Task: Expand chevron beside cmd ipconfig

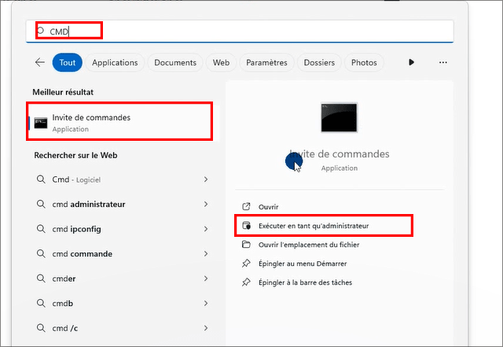Action: point(206,229)
